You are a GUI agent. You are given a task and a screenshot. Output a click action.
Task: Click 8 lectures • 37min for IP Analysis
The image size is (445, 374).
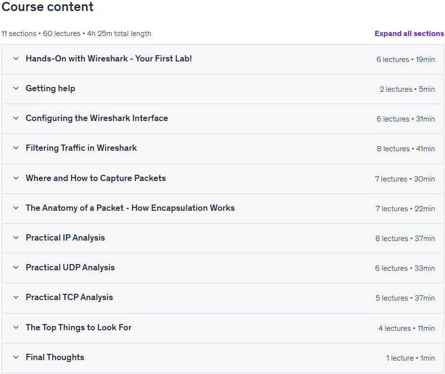click(x=405, y=238)
